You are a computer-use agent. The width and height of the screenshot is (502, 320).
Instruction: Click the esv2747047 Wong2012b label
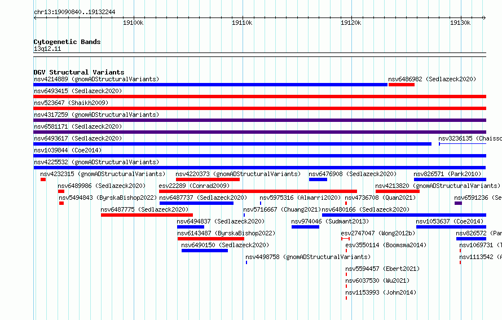click(x=378, y=233)
